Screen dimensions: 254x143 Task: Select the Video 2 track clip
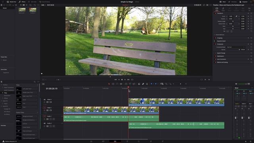[x=176, y=102]
